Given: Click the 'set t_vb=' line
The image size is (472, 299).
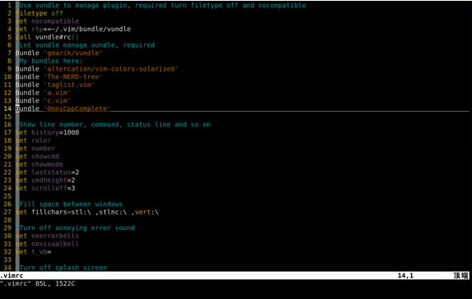Looking at the screenshot, I should (34, 252).
